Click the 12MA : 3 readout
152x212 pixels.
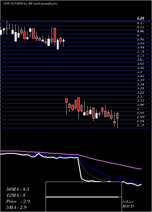[x=16, y=195]
